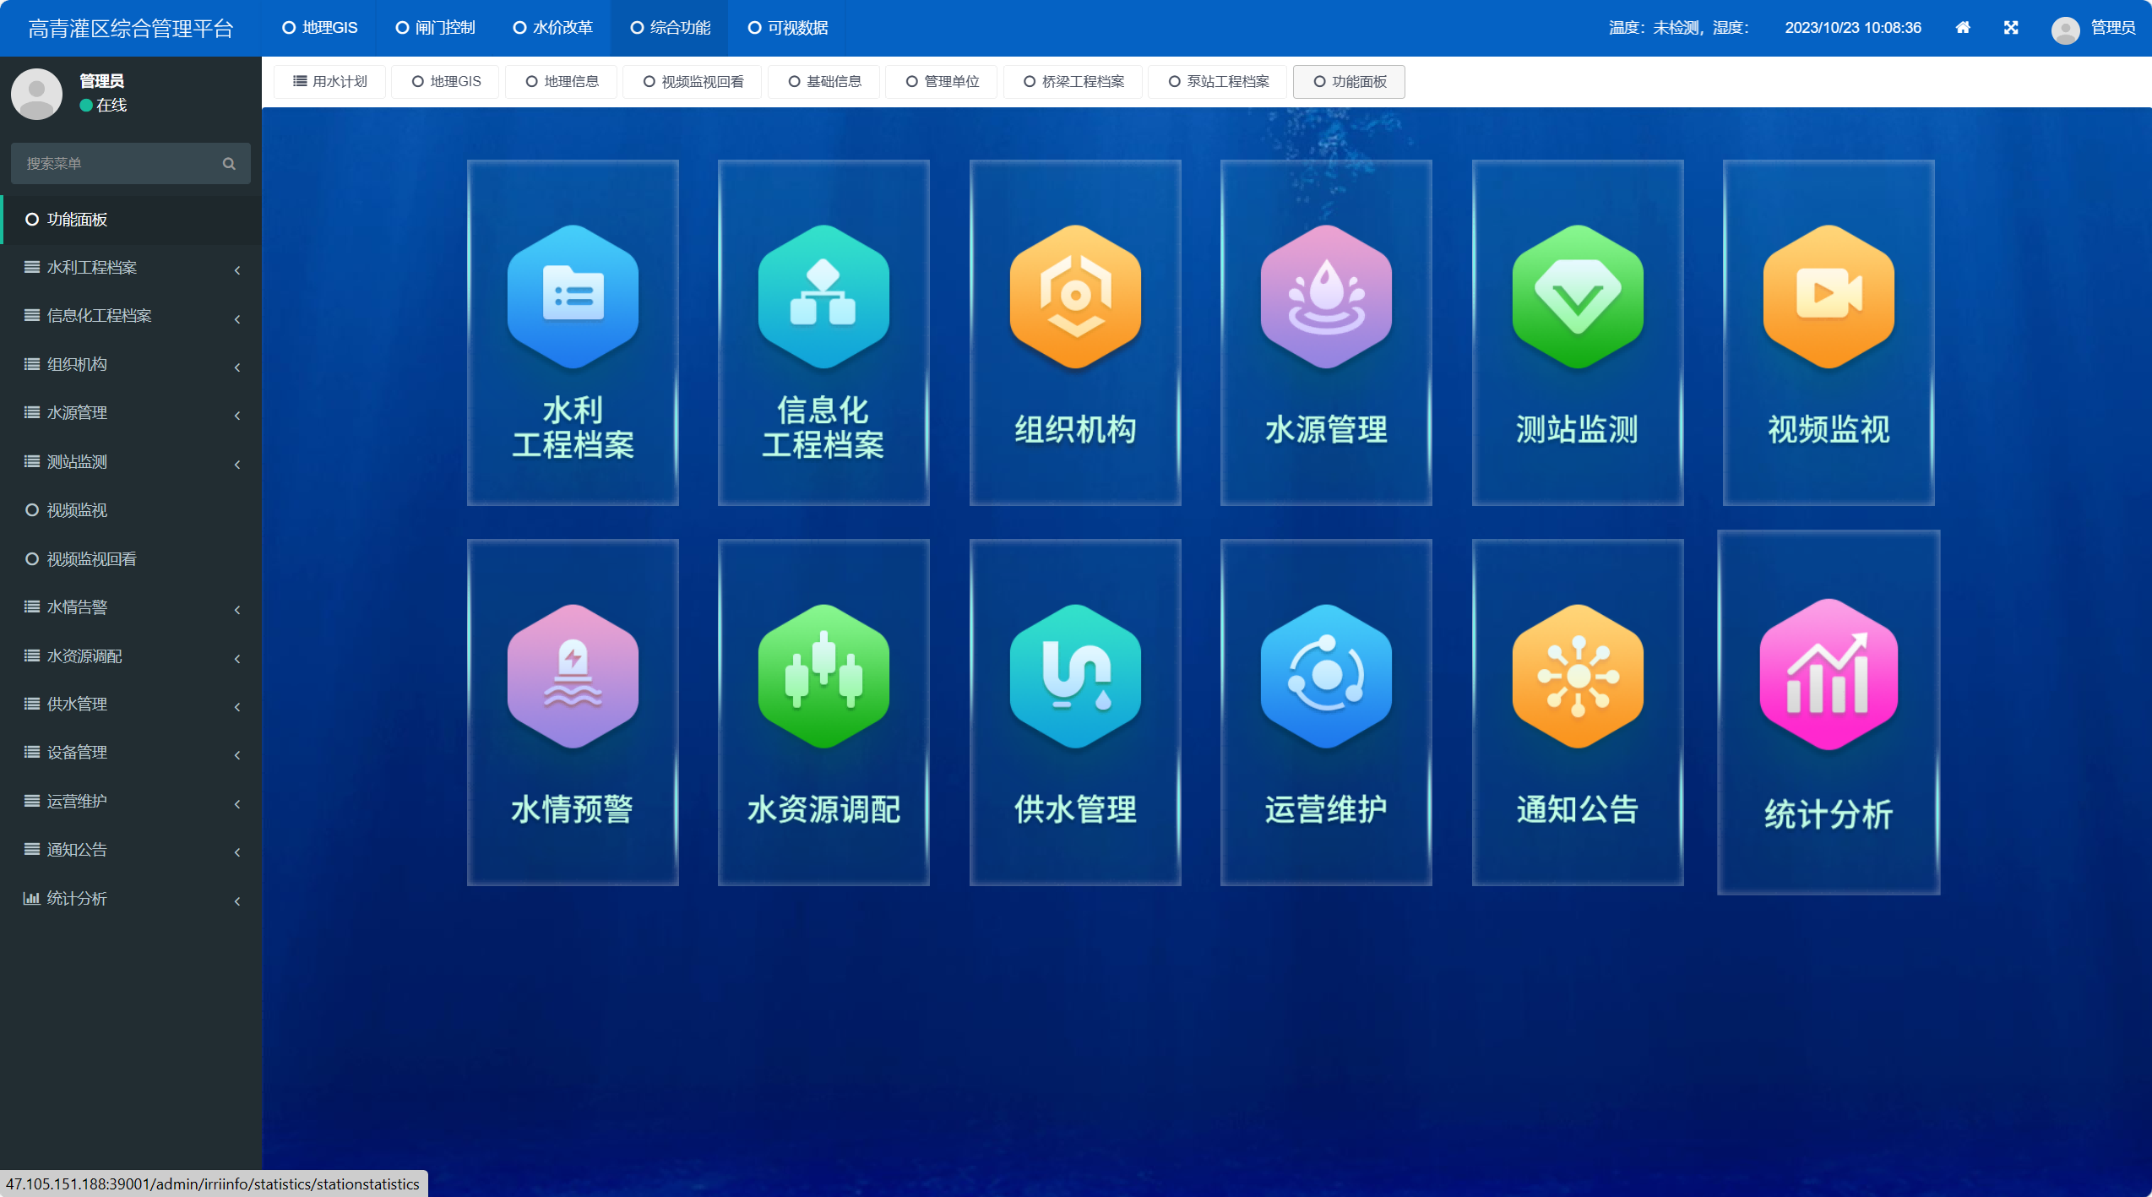Click the 组织机构 orange hexagon icon

[x=1075, y=297]
